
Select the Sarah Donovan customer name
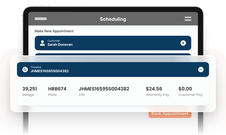coord(60,45)
